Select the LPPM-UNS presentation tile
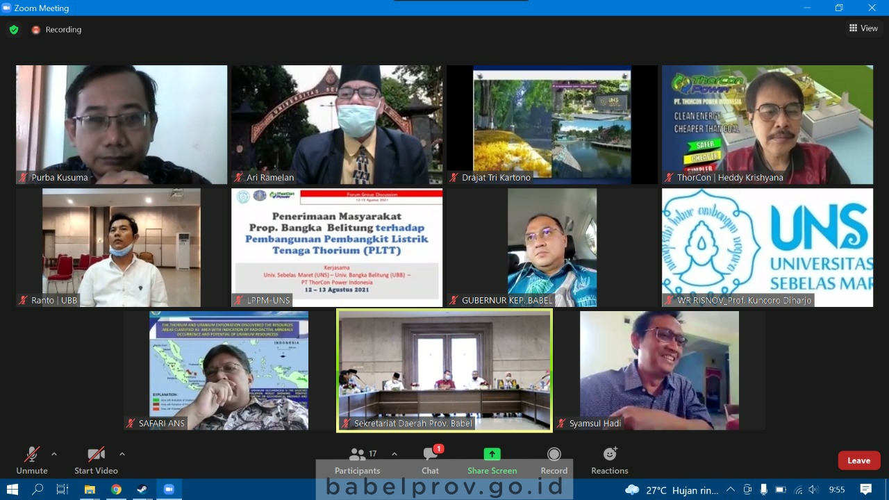This screenshot has height=500, width=889. pyautogui.click(x=337, y=247)
